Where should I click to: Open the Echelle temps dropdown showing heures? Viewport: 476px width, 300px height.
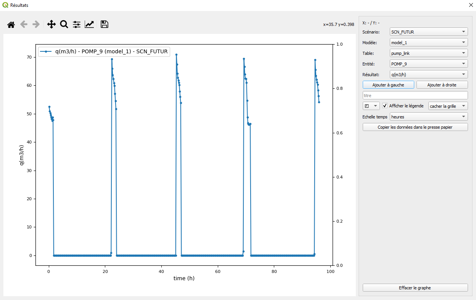pos(429,117)
